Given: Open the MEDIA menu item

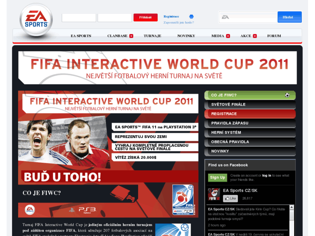Looking at the screenshot, I should 218,36.
